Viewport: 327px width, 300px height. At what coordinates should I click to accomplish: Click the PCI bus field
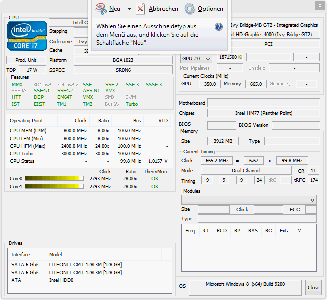[x=275, y=44]
